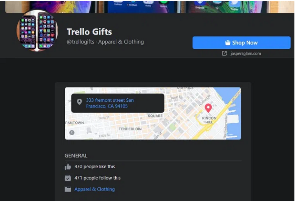Click the Tenderloin area on the map
Screen dimensions: 296x202
tap(130, 129)
